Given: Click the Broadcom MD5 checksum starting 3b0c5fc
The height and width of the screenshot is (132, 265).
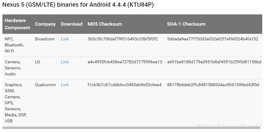Looking at the screenshot, I should pyautogui.click(x=123, y=39).
